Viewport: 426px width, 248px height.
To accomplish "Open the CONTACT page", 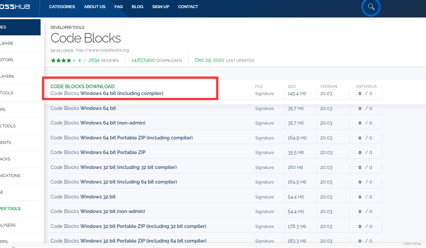I will tap(188, 7).
